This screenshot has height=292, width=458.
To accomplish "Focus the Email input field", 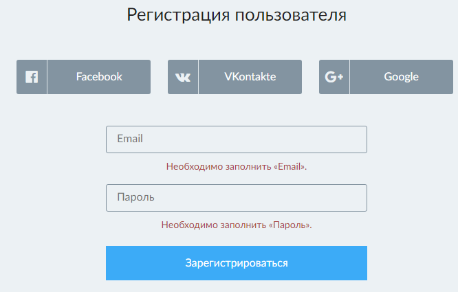I will tap(236, 139).
